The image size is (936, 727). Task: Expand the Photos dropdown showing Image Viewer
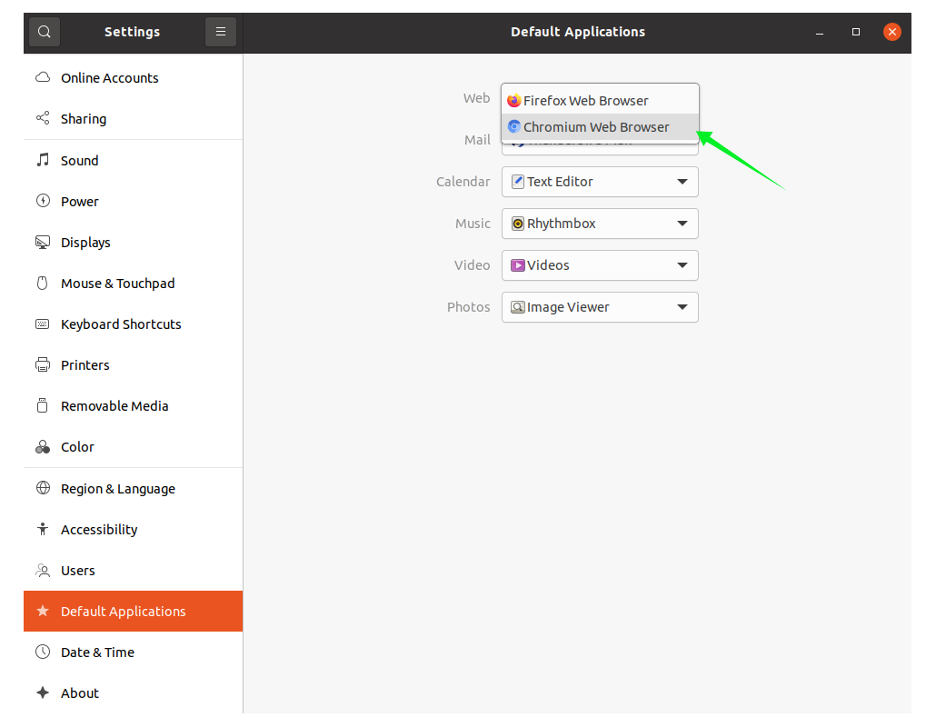(x=600, y=307)
